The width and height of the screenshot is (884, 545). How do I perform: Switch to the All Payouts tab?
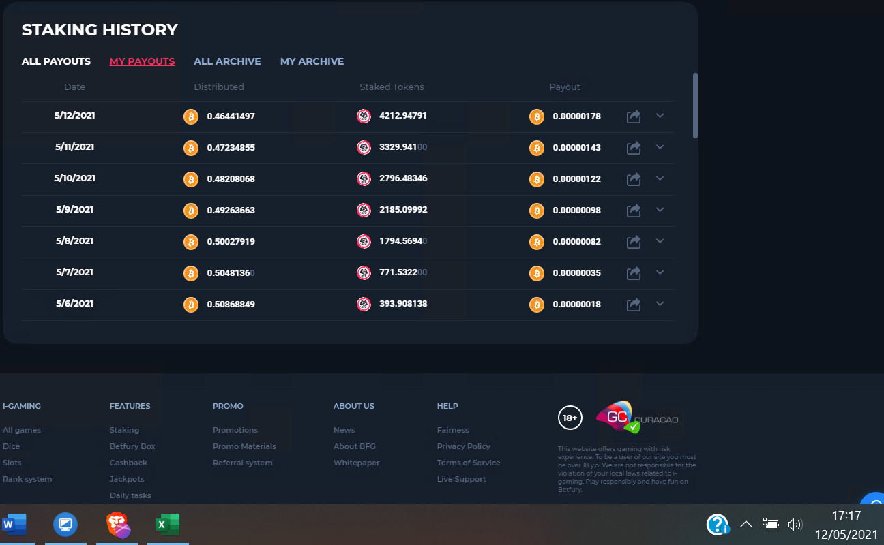pos(56,61)
